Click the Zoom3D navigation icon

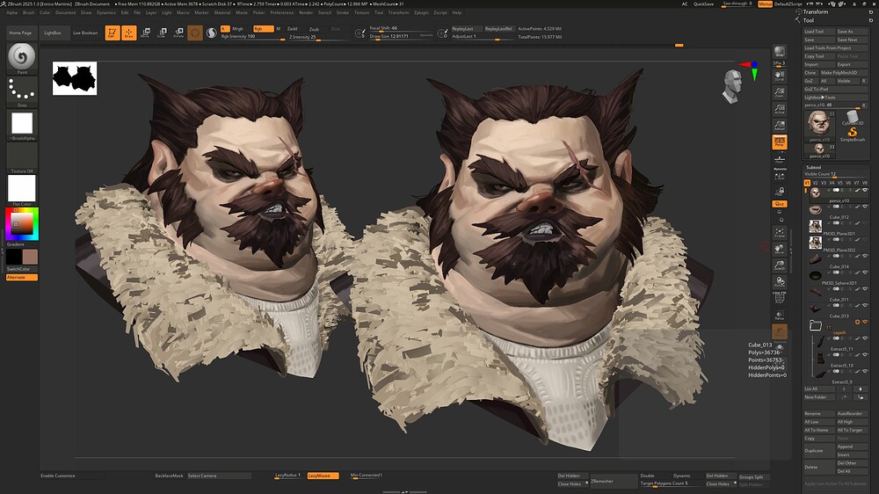pos(779,265)
